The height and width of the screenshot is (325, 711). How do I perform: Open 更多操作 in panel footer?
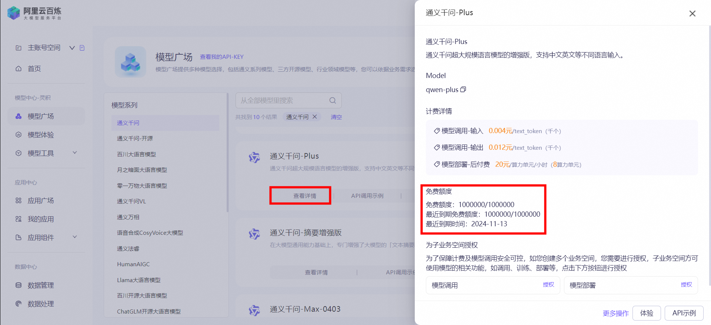click(615, 313)
